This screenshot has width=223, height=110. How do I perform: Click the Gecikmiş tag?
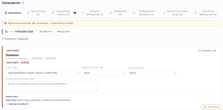[x=25, y=63]
